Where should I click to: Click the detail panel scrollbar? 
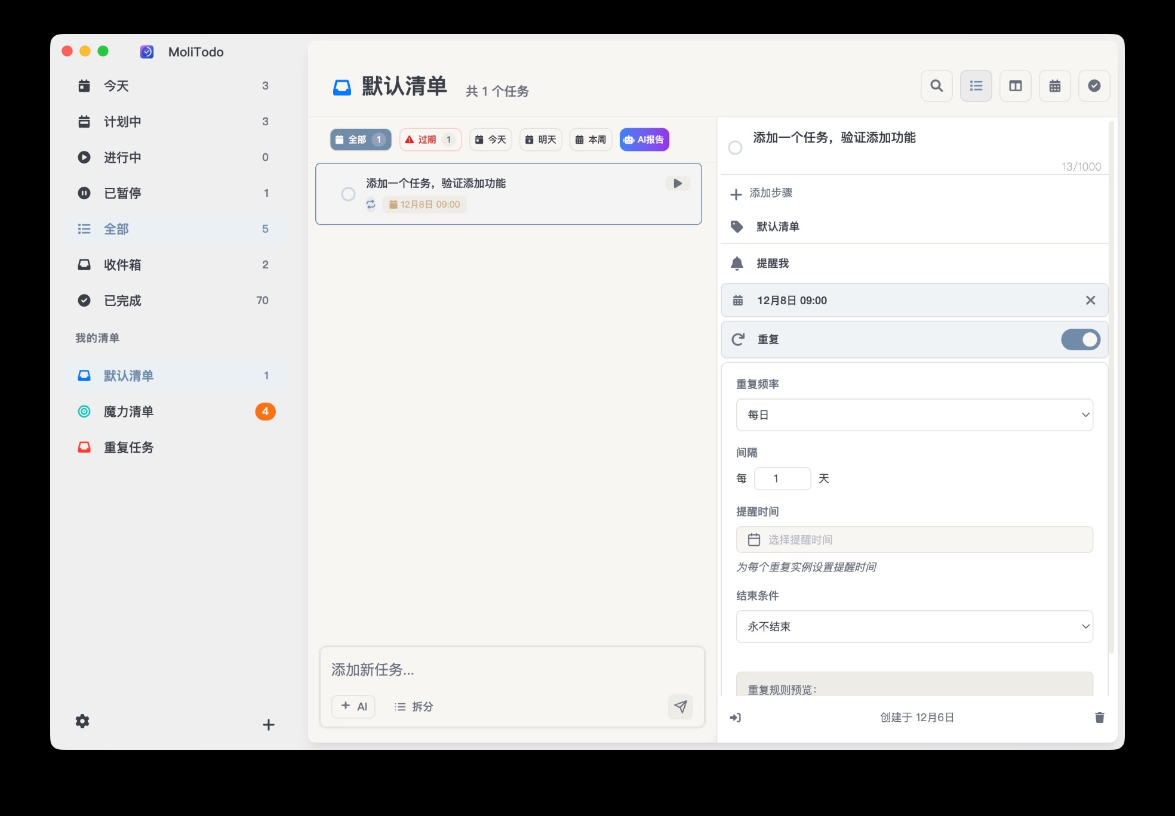pos(1111,388)
